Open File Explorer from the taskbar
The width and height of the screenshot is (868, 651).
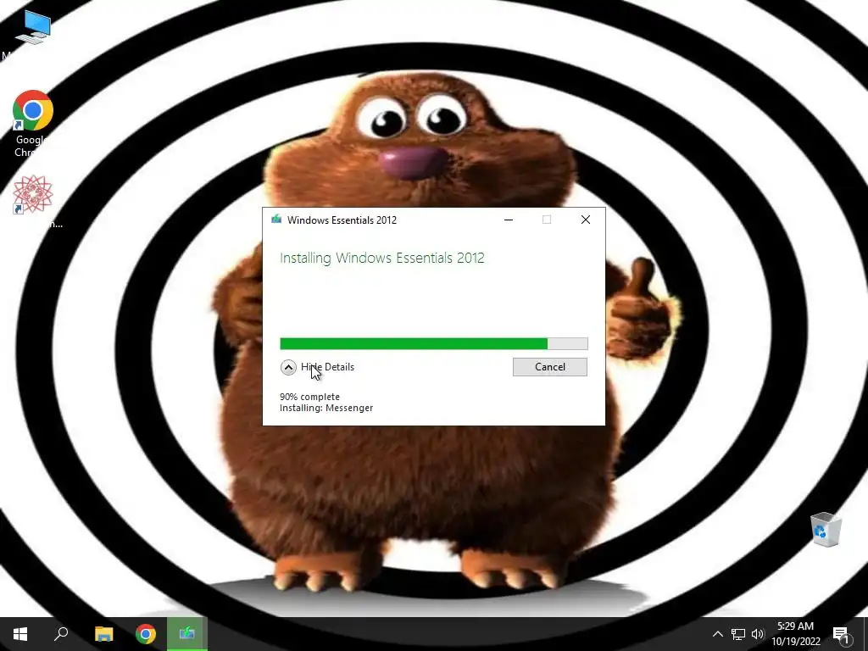(103, 634)
